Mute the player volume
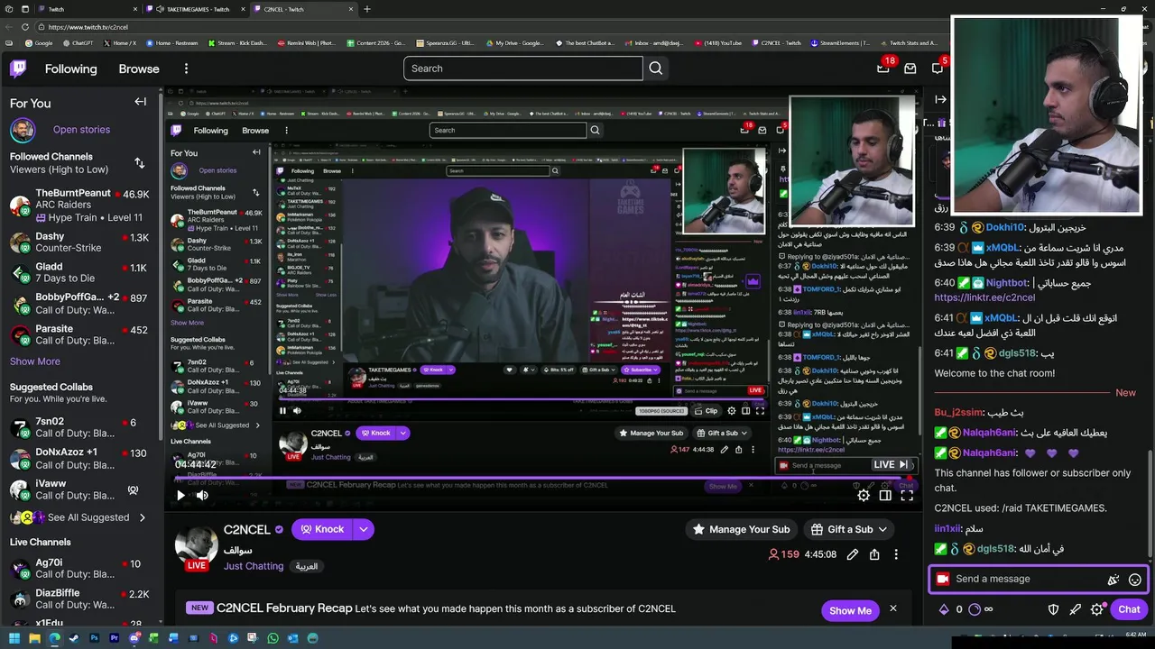The height and width of the screenshot is (649, 1155). pos(202,495)
